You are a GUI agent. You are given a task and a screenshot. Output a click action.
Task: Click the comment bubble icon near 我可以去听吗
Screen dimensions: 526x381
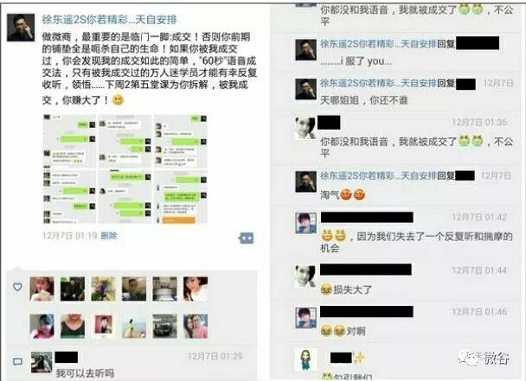[17, 362]
